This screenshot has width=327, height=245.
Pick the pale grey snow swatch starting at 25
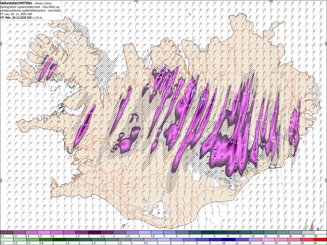[308, 232]
